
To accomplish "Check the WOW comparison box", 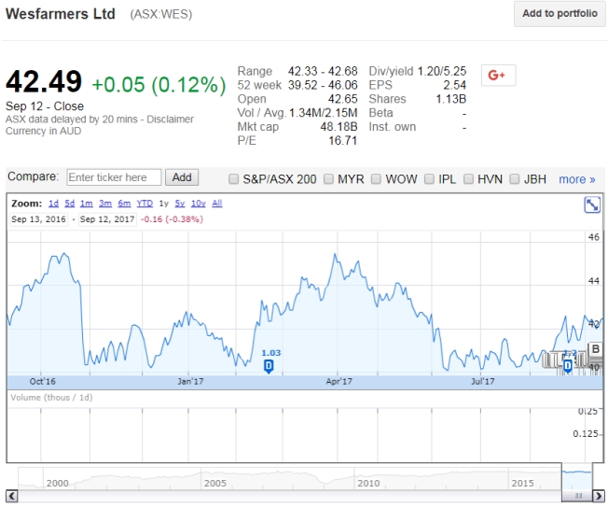I will [x=376, y=179].
